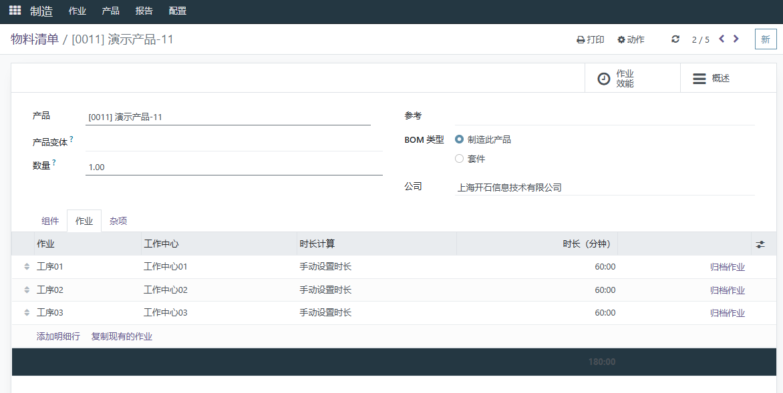Open the 产品变体 dropdown field
Image resolution: width=783 pixels, height=393 pixels.
234,143
